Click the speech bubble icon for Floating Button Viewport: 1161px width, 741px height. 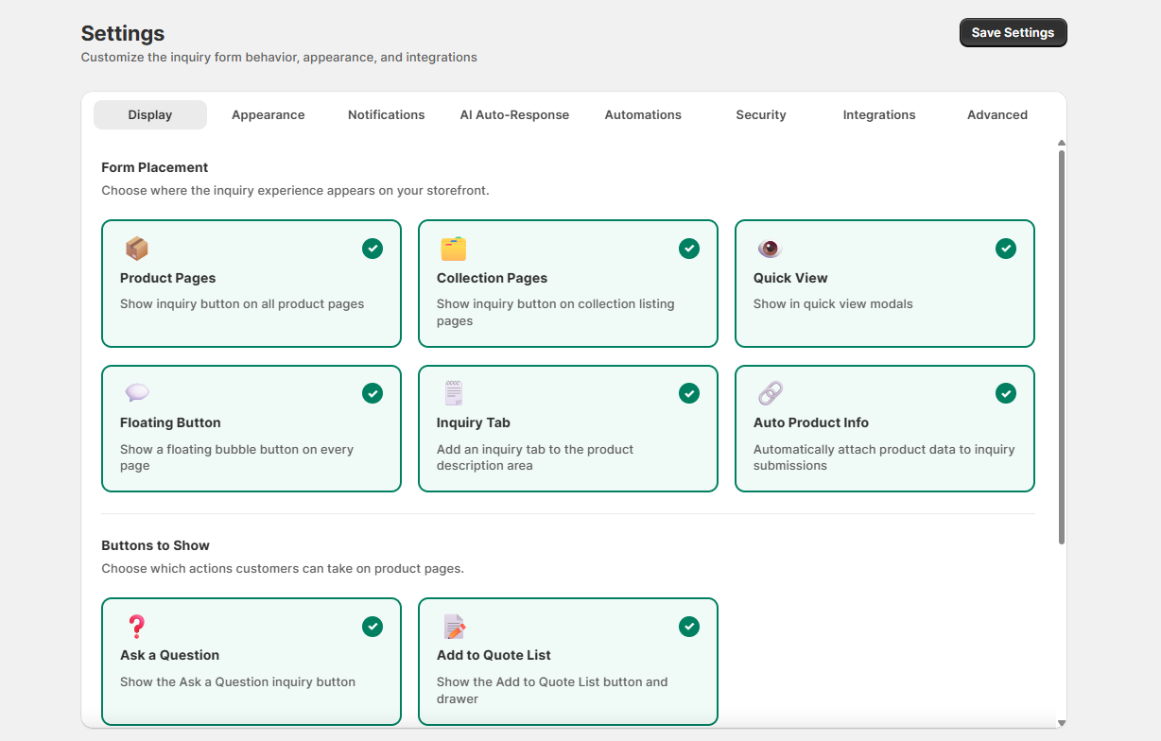(x=137, y=393)
